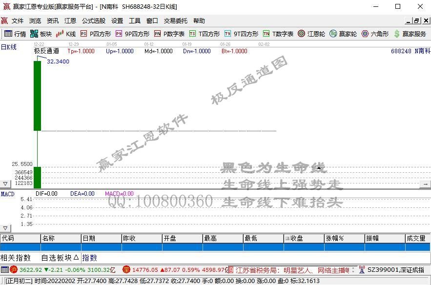This screenshot has height=285, width=431.
Task: Click the 深 Shenzhen index icon
Action: [x=126, y=269]
